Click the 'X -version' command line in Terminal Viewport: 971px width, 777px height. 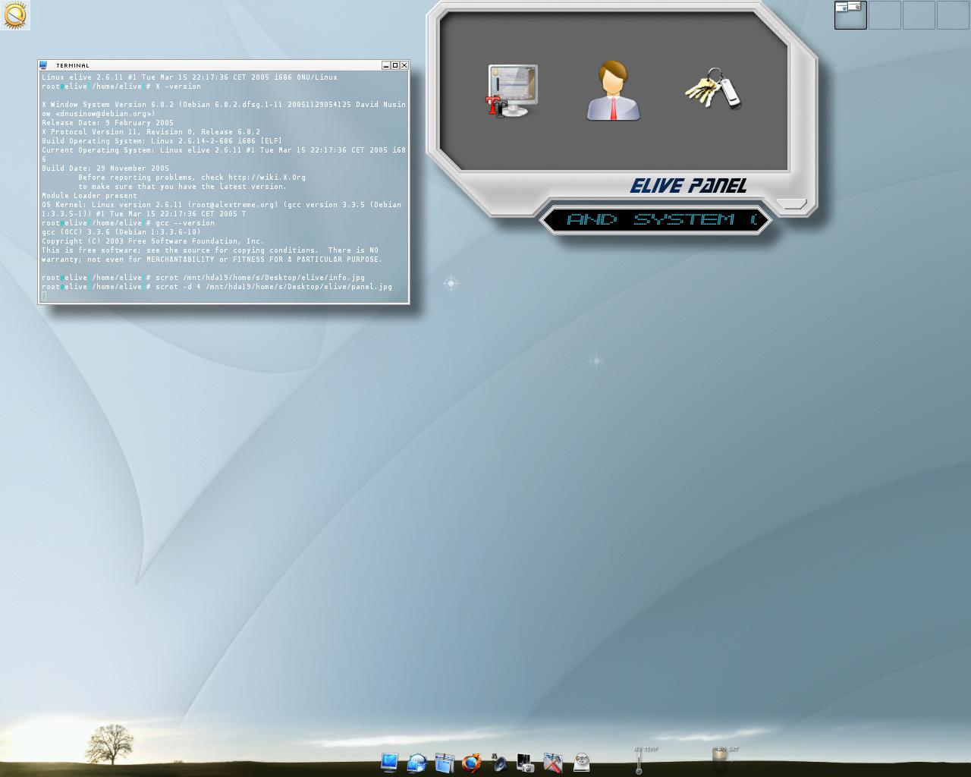tap(121, 87)
